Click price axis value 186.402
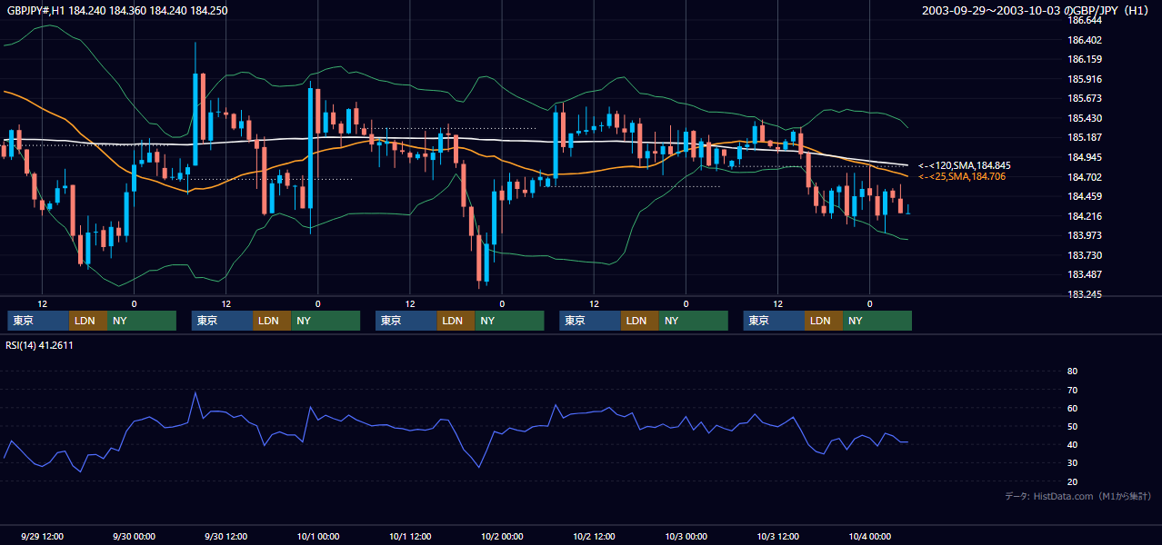 [x=1085, y=40]
